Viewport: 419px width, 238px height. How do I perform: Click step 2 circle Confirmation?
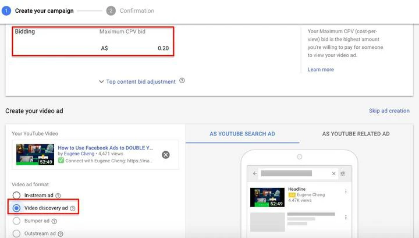point(111,10)
